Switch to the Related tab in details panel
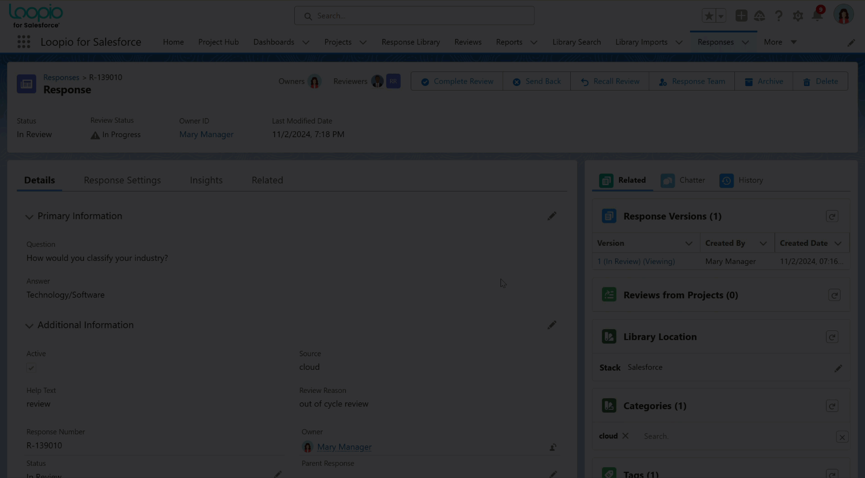This screenshot has width=865, height=478. pyautogui.click(x=267, y=180)
